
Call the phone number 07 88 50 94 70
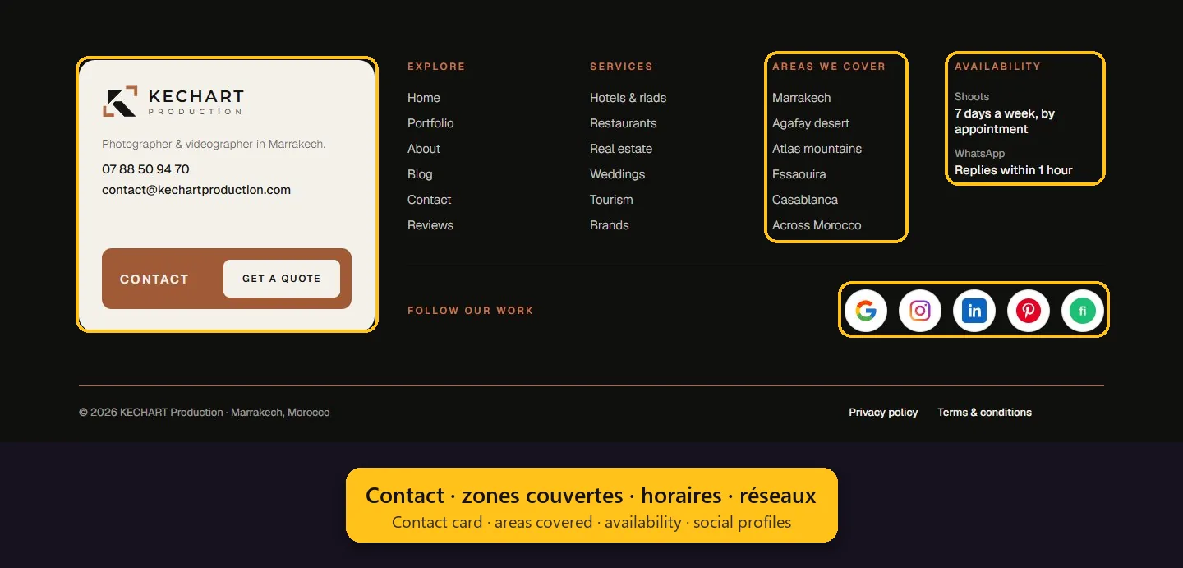point(145,169)
